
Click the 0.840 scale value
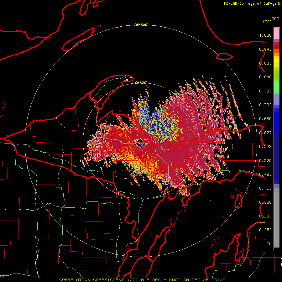(x=265, y=77)
